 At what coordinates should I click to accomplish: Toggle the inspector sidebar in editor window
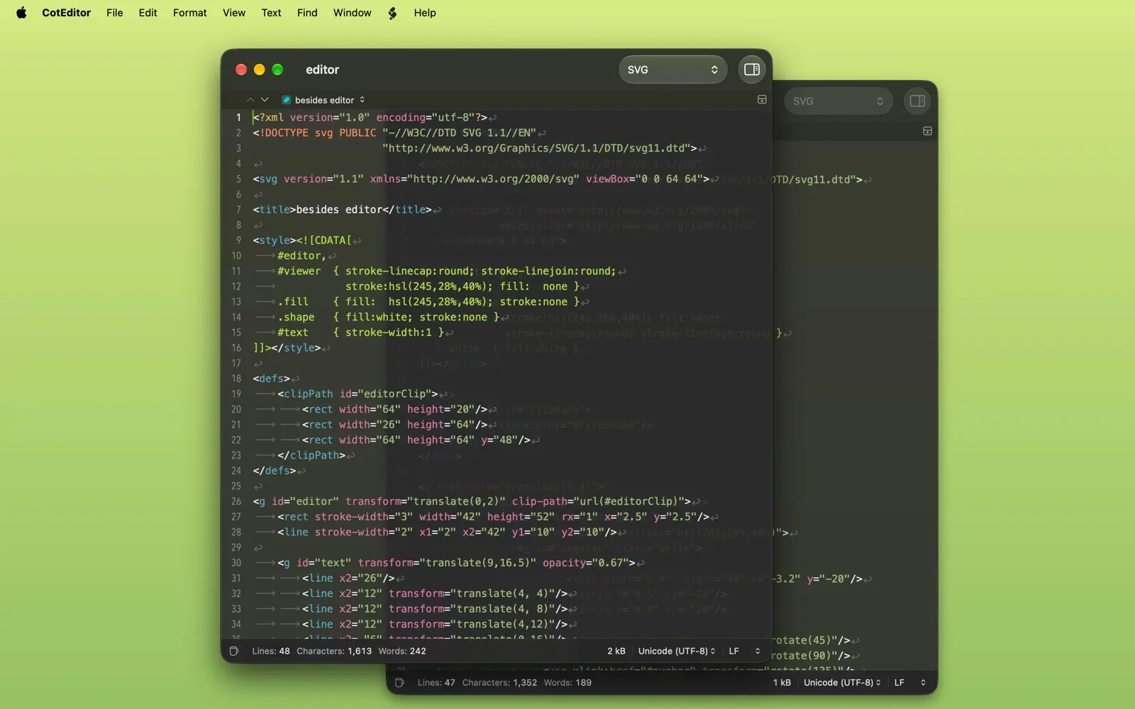pos(752,69)
